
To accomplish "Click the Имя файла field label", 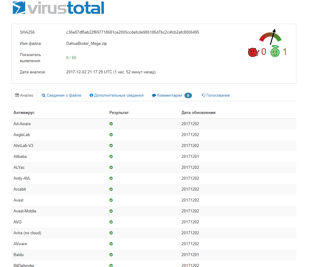I will pos(31,43).
